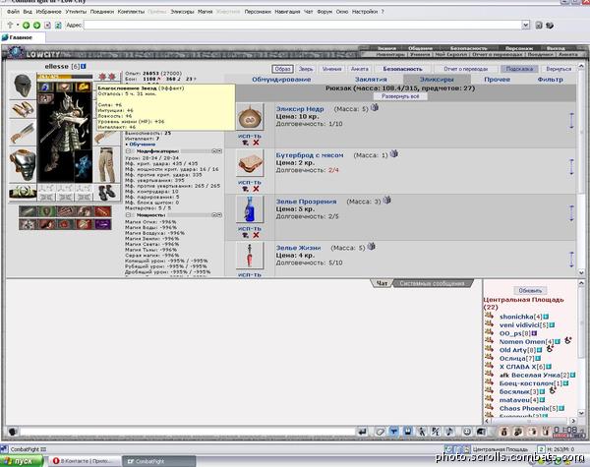Viewport: 590px width, 467px height.
Task: Click the Благословение Звезд blue effect icon
Action: [x=45, y=88]
